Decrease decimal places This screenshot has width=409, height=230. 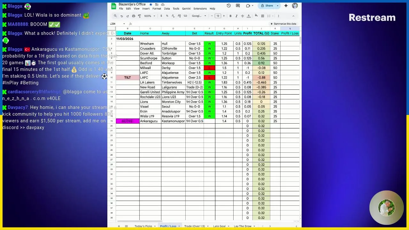pyautogui.click(x=173, y=16)
